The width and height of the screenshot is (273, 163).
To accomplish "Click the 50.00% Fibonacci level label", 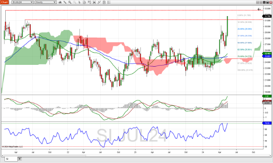I will point(245,43).
